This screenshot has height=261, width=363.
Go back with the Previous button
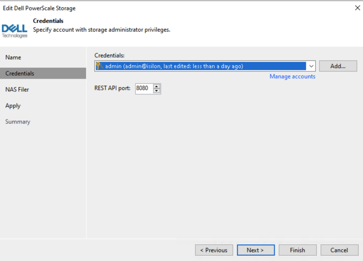click(x=214, y=250)
